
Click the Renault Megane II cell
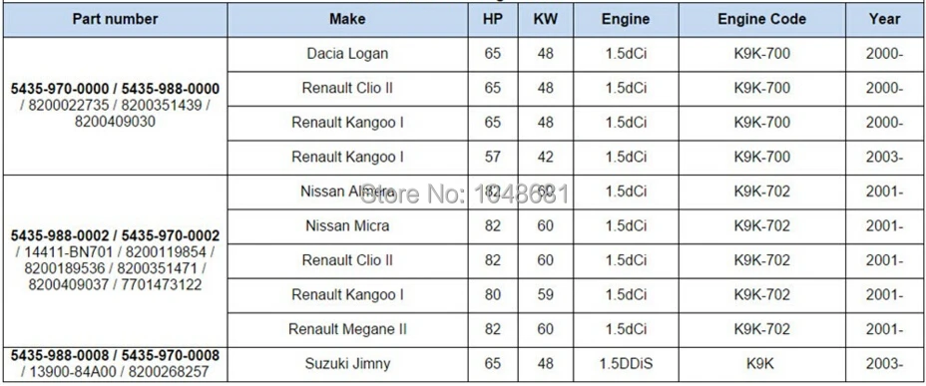click(x=347, y=329)
